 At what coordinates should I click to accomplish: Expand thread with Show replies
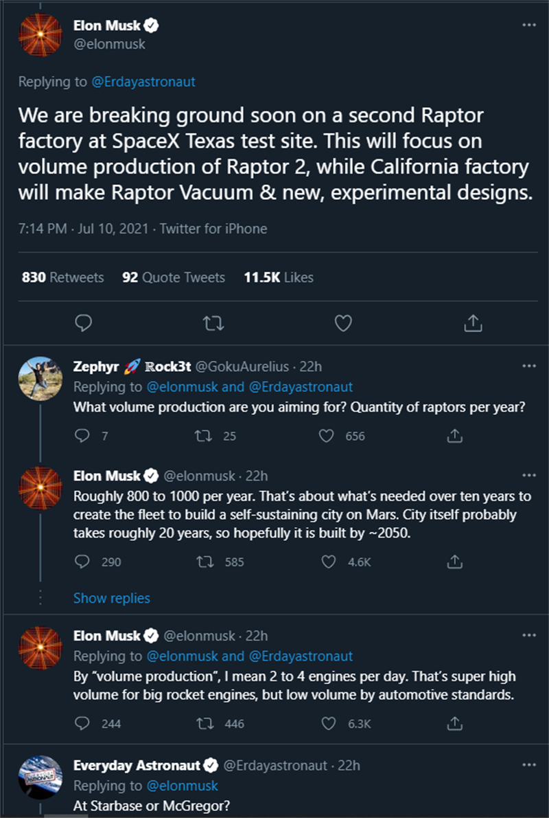click(111, 598)
